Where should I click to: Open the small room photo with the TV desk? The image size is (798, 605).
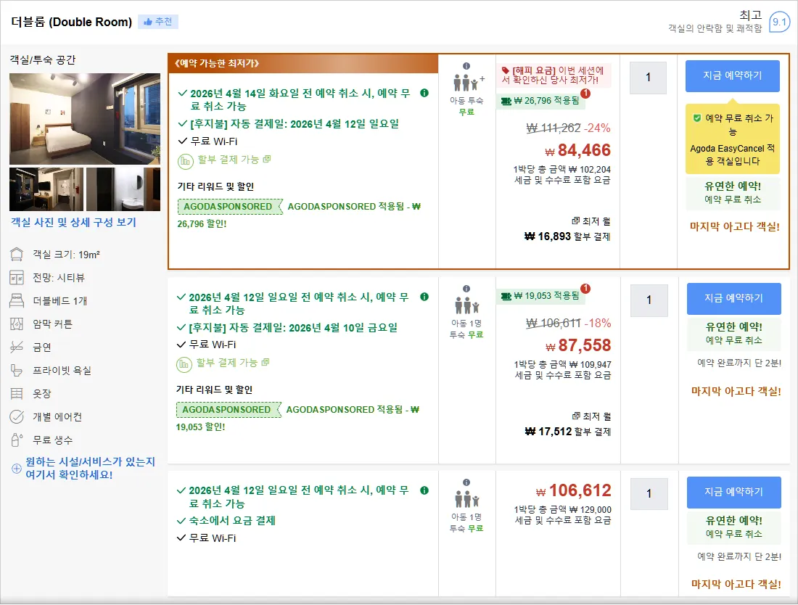[x=46, y=189]
